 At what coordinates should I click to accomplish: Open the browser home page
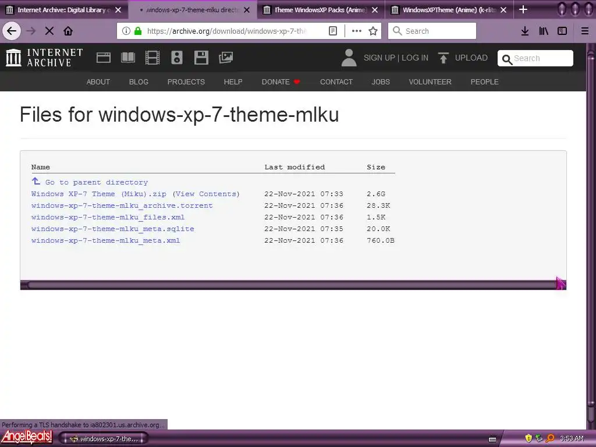[68, 31]
